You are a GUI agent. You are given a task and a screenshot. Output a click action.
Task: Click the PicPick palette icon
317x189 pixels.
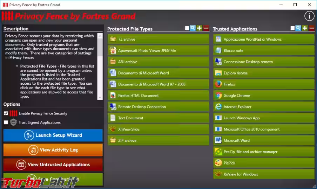coord(218,163)
